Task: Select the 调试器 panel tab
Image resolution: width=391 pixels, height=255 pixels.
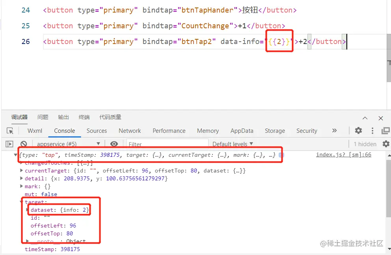Action: 19,117
